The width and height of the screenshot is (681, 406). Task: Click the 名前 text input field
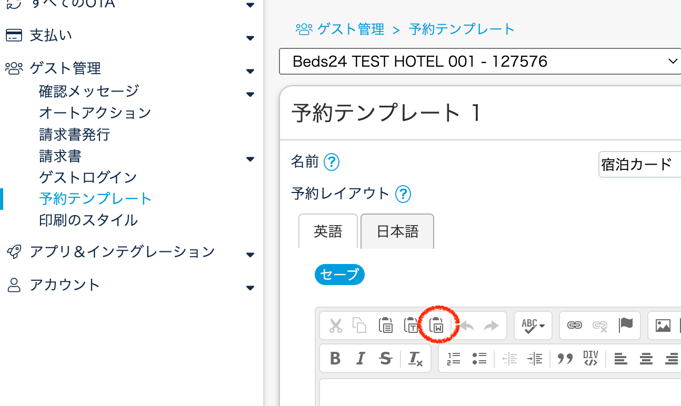point(639,165)
